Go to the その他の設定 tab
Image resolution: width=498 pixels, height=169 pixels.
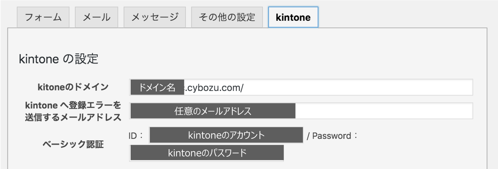[x=227, y=17]
